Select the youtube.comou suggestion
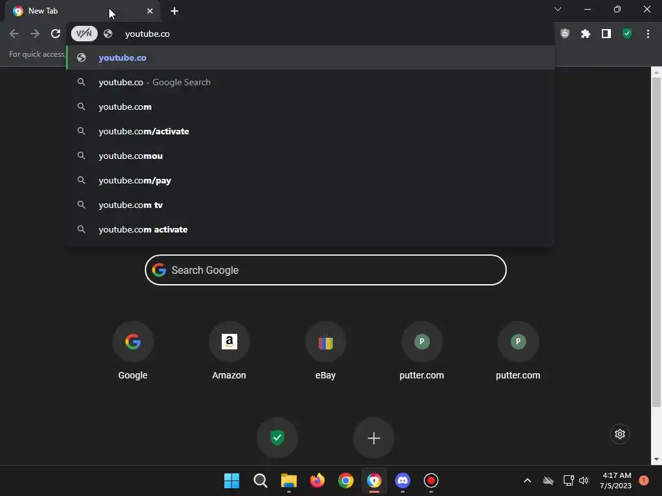 (310, 156)
